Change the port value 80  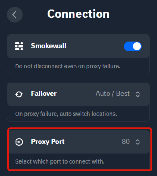tap(126, 141)
